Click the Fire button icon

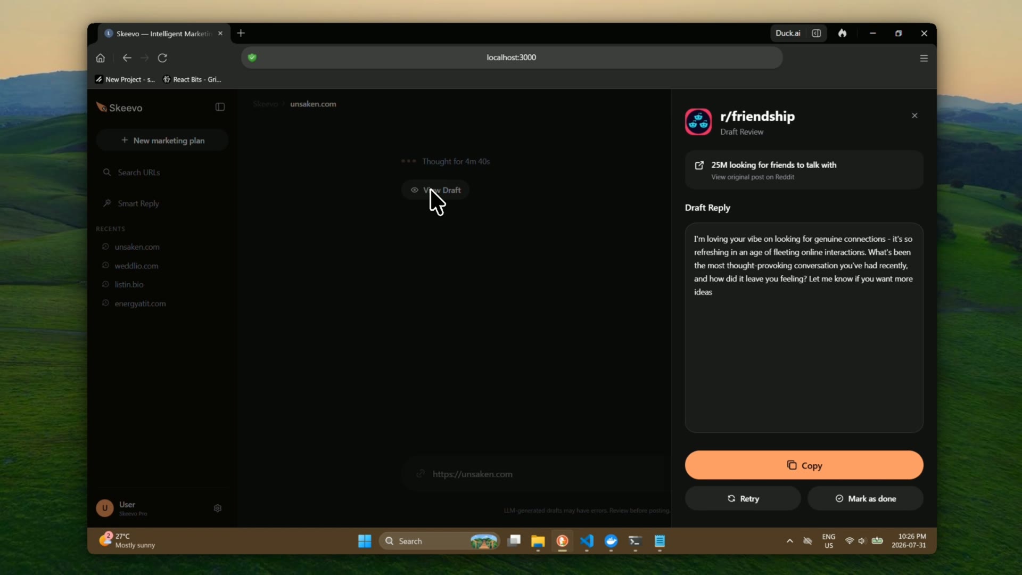pos(842,33)
